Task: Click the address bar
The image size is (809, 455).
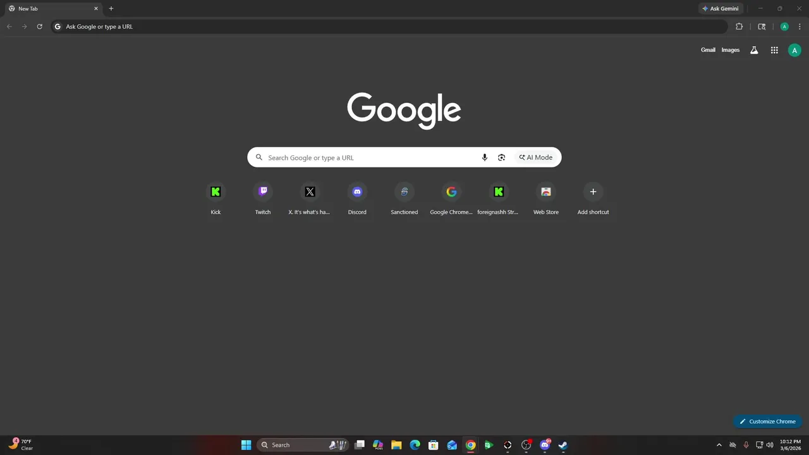Action: [x=389, y=27]
